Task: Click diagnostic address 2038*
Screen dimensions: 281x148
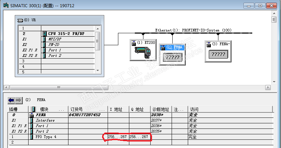Action: (x=156, y=115)
